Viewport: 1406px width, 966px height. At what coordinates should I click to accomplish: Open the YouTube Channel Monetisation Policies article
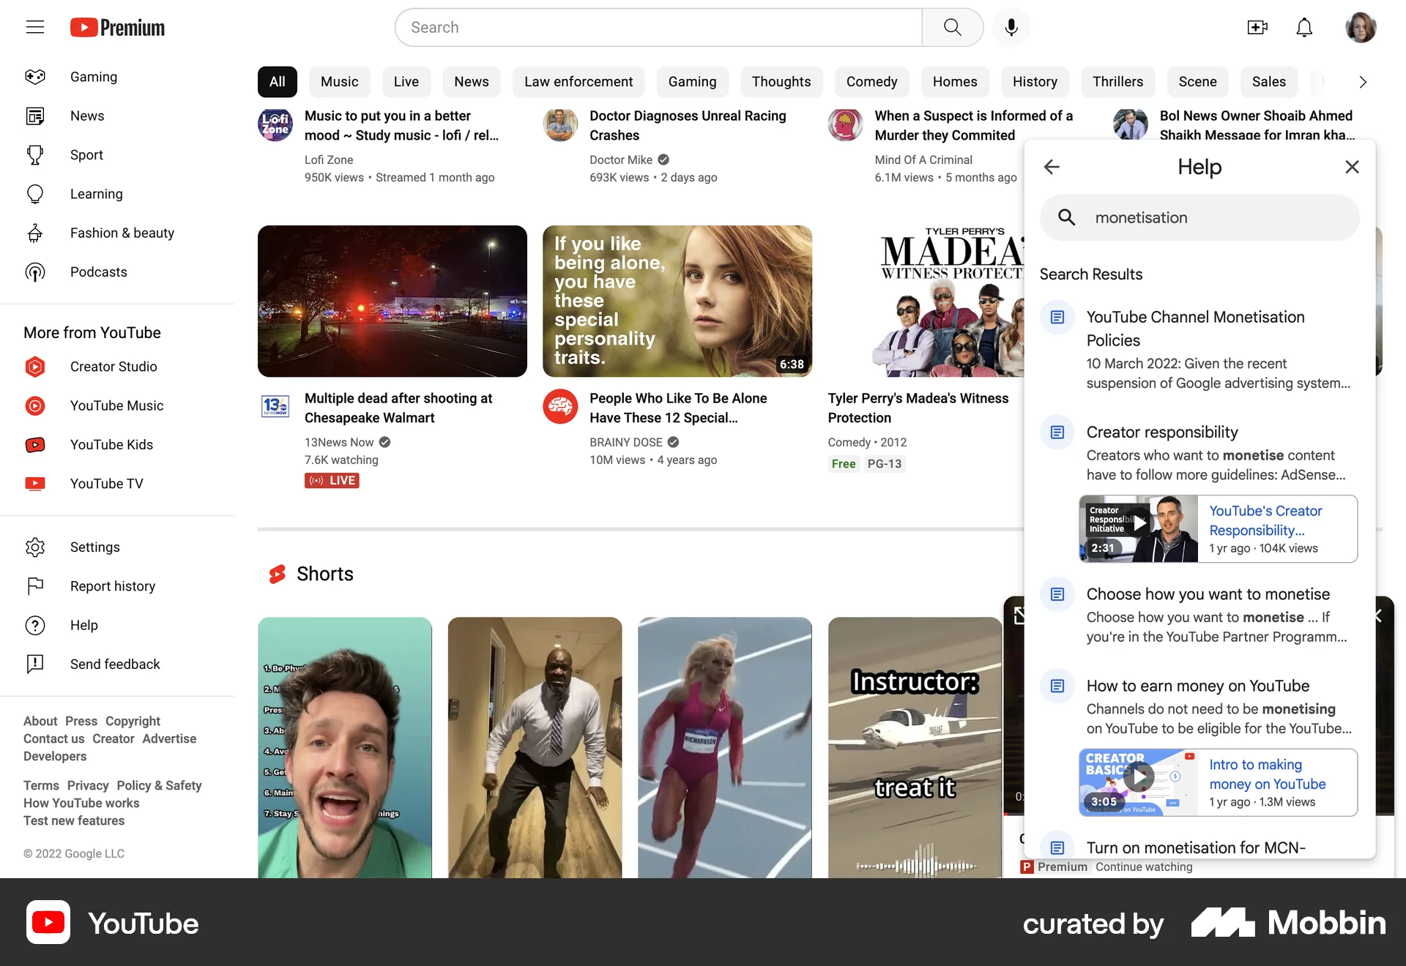point(1195,328)
